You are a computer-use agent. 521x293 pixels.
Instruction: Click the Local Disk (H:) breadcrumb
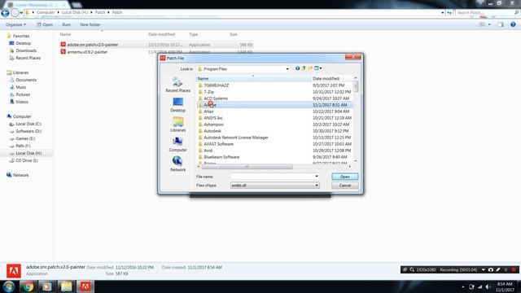(74, 13)
